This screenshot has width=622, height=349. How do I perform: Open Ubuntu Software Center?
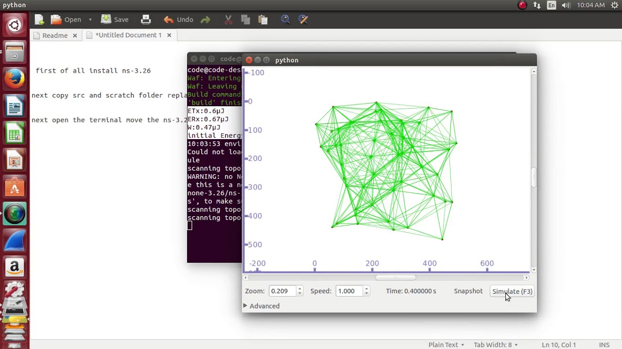[15, 187]
